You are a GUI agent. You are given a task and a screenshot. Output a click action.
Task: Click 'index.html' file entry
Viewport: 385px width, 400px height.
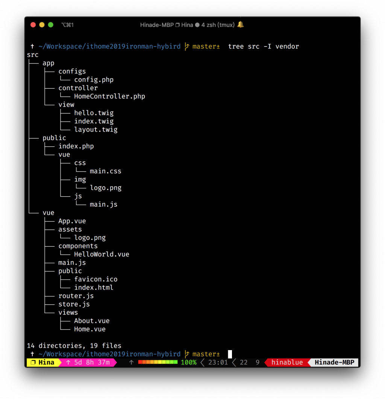point(94,287)
